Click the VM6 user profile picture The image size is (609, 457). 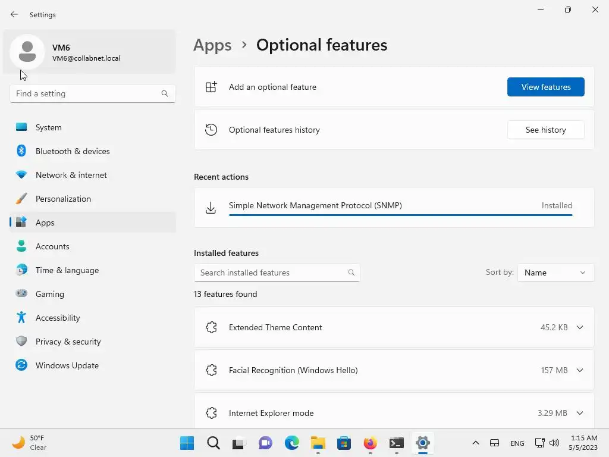pyautogui.click(x=27, y=52)
